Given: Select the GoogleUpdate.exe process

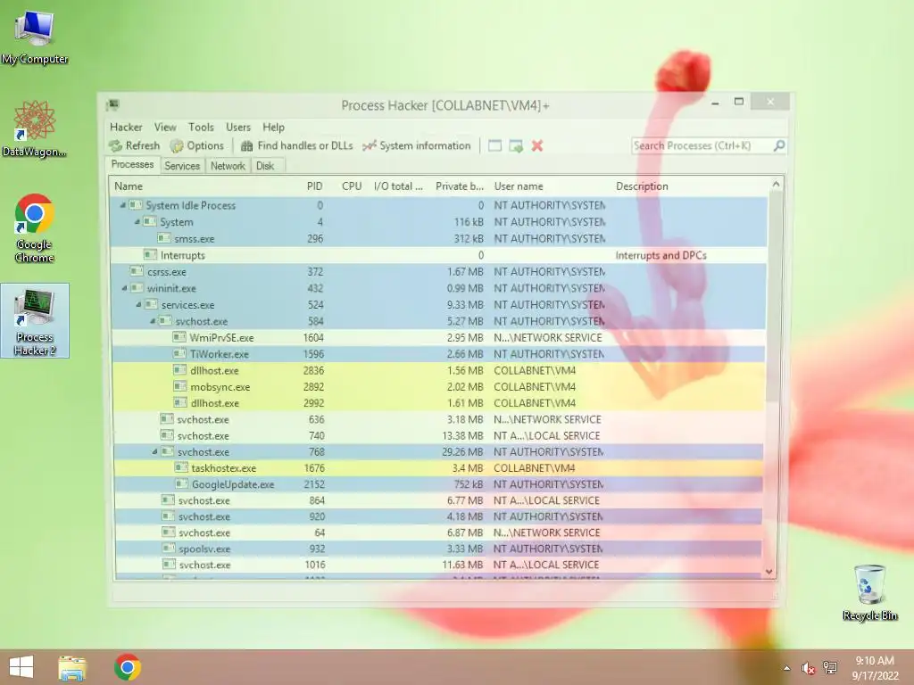Looking at the screenshot, I should tap(438, 484).
